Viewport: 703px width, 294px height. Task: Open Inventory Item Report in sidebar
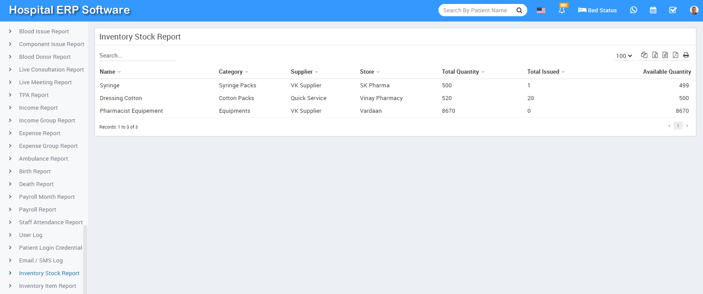click(x=47, y=286)
